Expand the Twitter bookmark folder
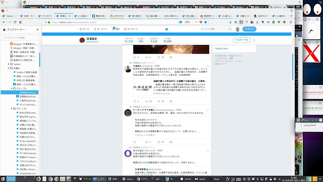The width and height of the screenshot is (323, 182). click(x=9, y=64)
